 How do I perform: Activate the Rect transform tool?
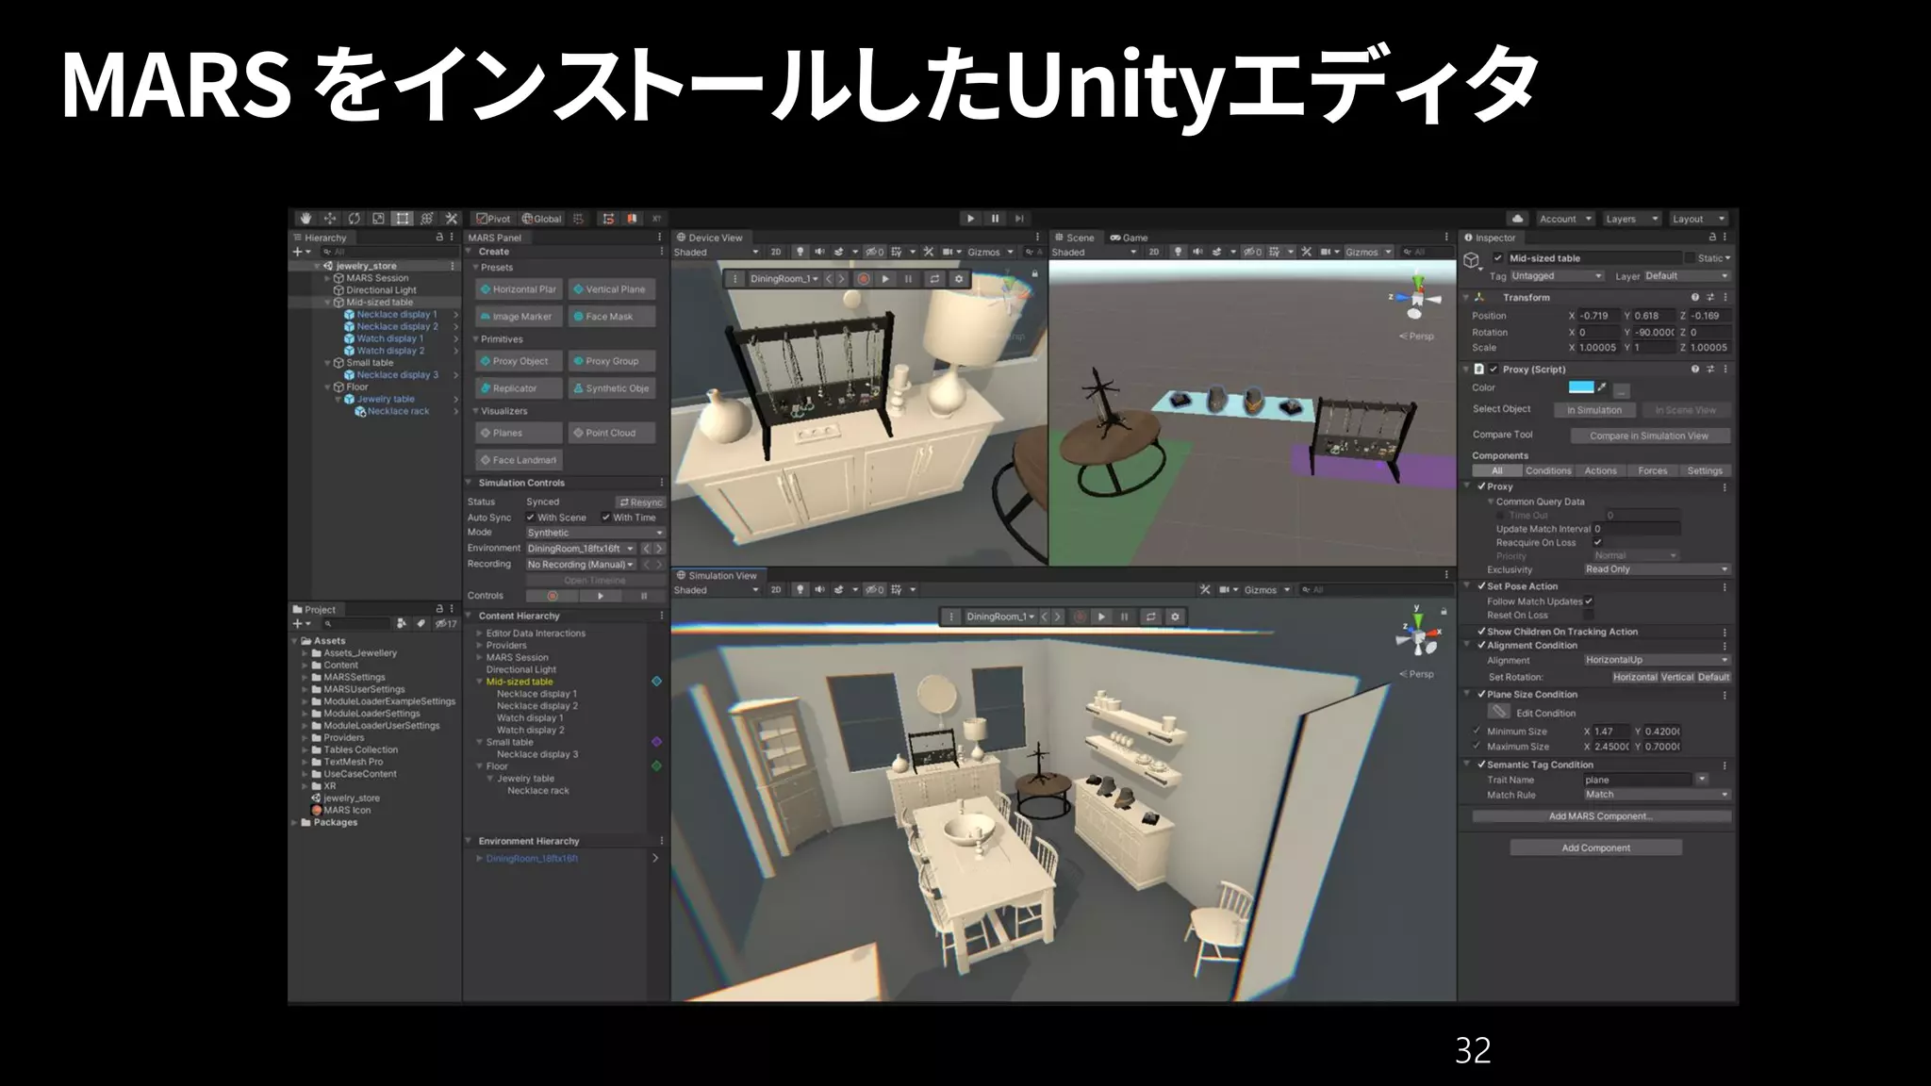[403, 219]
